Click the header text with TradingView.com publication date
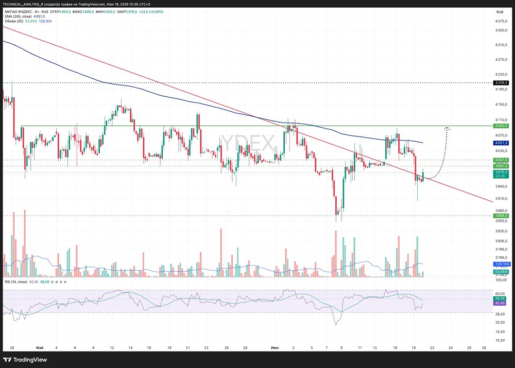Viewport: 515px width, 368px height. pos(77,4)
